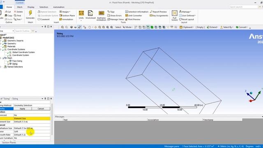263x148 pixels.
Task: Switch to the Automation ribbon tab
Action: tap(59, 7)
